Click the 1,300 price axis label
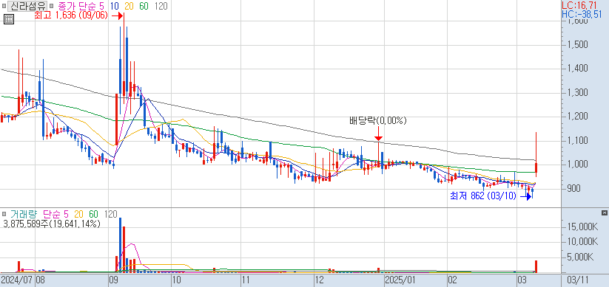609x287 pixels. [576, 92]
